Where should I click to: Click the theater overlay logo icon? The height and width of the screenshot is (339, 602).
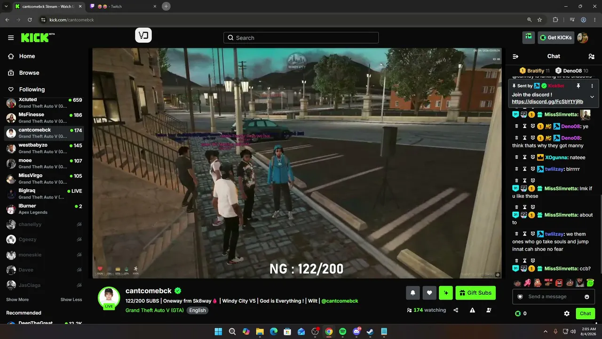coord(143,35)
